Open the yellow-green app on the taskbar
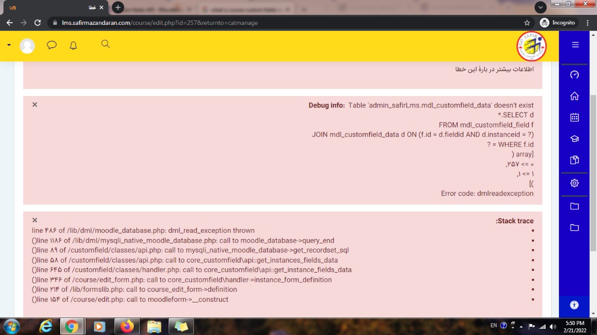The image size is (597, 335). pyautogui.click(x=181, y=326)
